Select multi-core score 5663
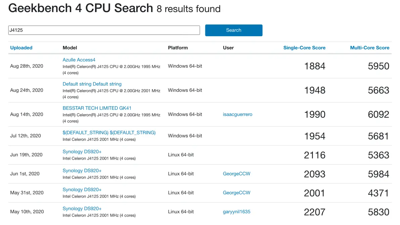Viewport: 400px width, 225px height. tap(379, 91)
